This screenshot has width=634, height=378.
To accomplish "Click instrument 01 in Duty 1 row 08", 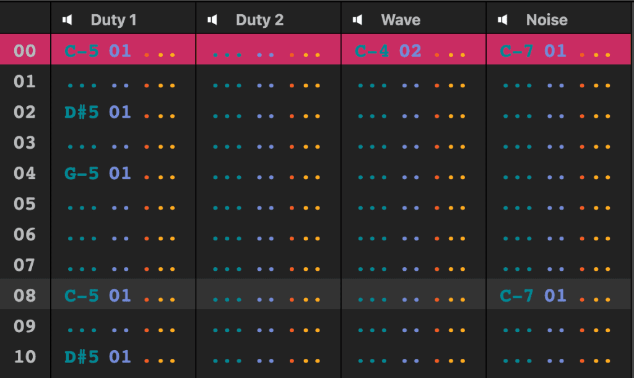I will [x=119, y=296].
